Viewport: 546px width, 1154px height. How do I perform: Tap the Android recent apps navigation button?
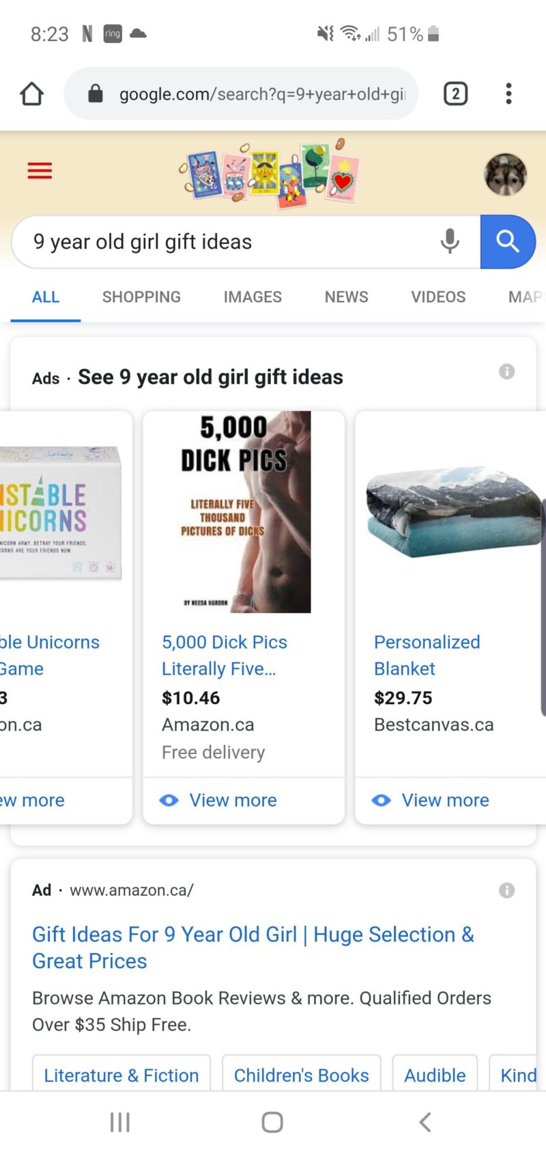pos(120,1122)
